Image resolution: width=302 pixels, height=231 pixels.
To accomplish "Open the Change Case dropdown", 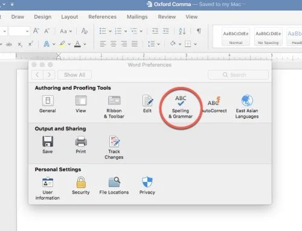I will pyautogui.click(x=66, y=31).
